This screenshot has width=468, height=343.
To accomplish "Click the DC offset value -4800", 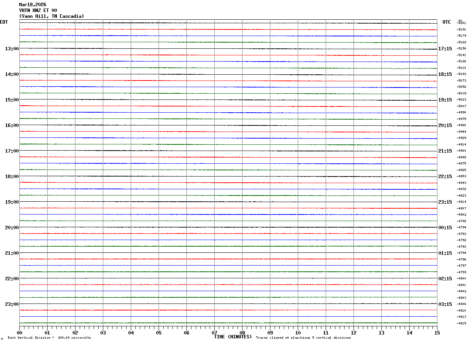I will [x=461, y=278].
